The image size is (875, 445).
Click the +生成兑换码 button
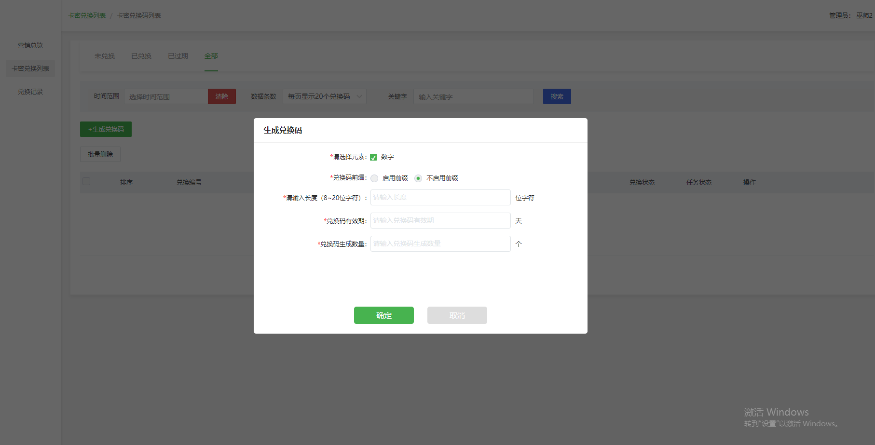click(x=106, y=129)
